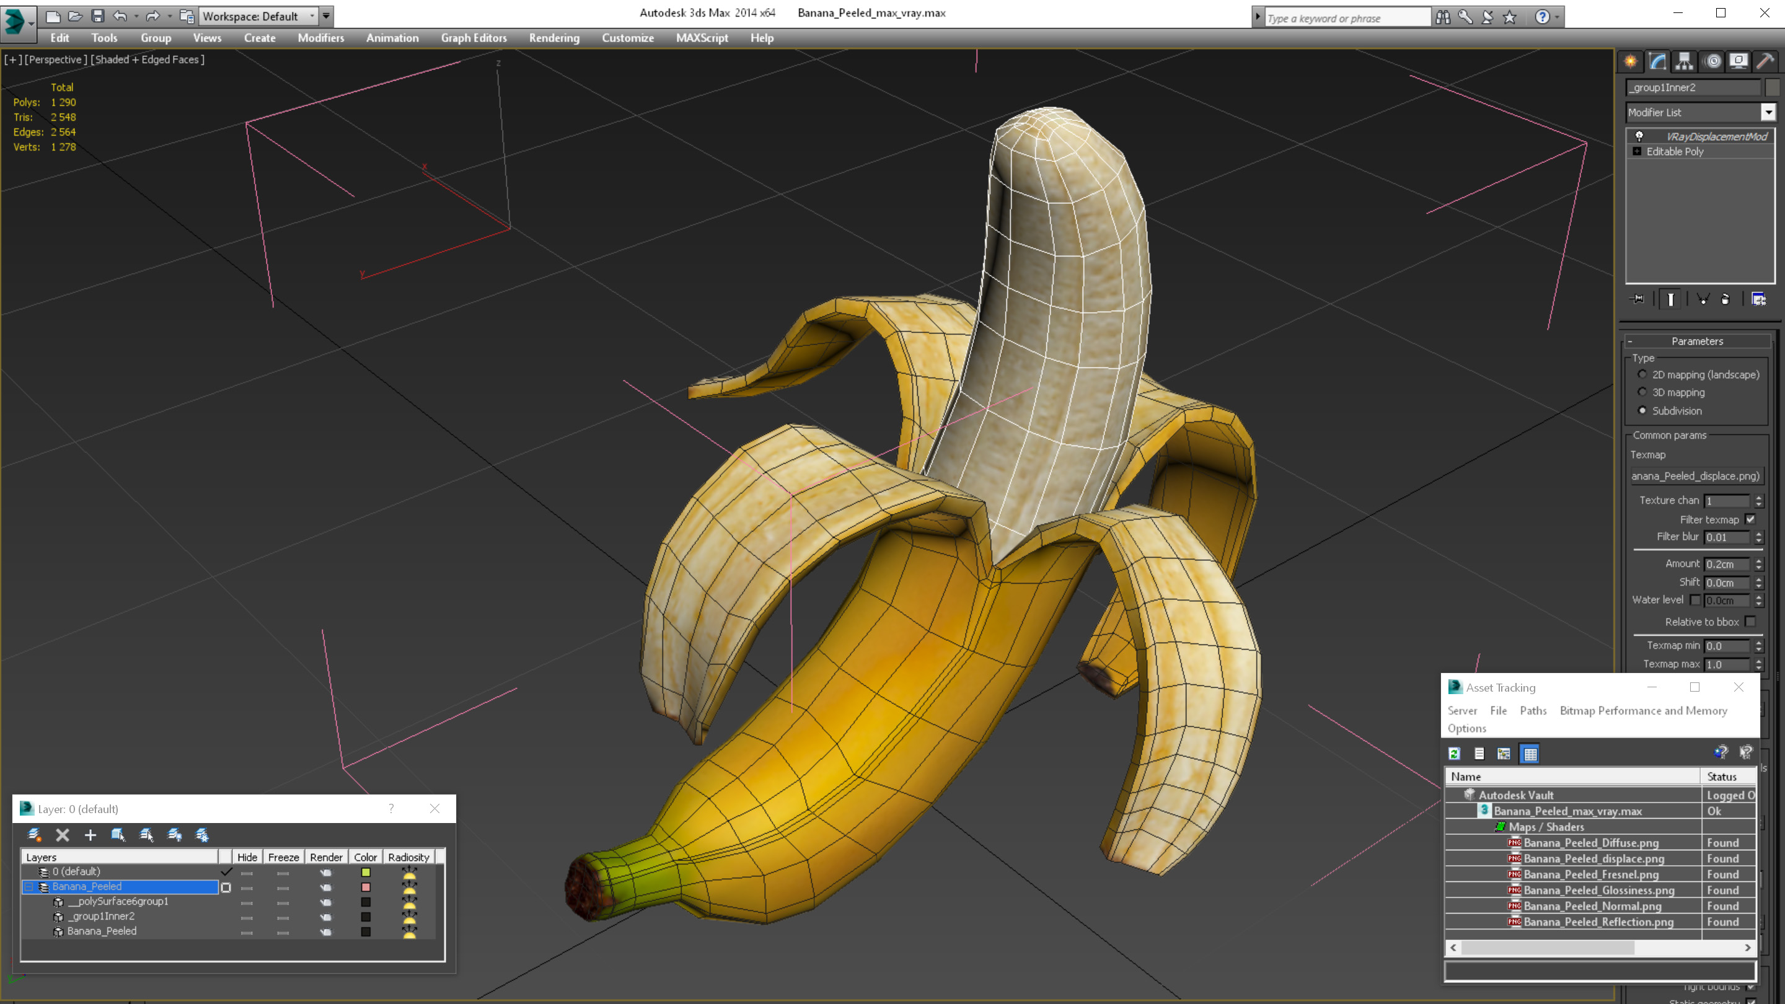This screenshot has width=1785, height=1004.
Task: Open Workspace Default dropdown
Action: pyautogui.click(x=311, y=16)
